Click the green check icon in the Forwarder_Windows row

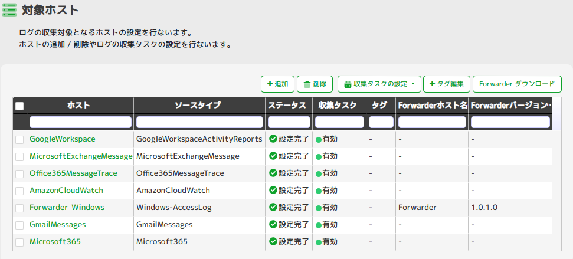coord(273,207)
